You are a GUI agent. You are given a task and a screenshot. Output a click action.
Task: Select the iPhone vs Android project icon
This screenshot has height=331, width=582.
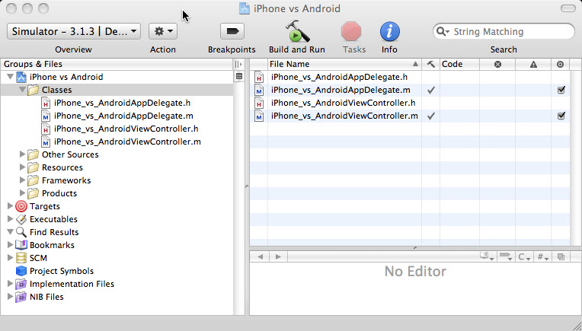tap(21, 77)
